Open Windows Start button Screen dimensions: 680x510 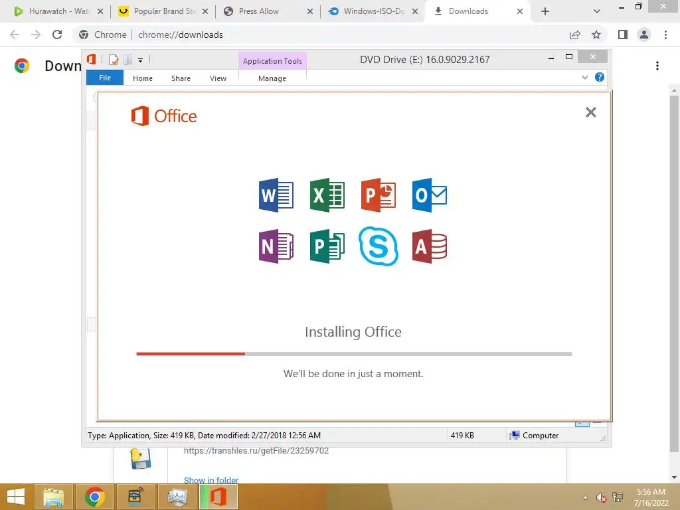click(x=16, y=497)
